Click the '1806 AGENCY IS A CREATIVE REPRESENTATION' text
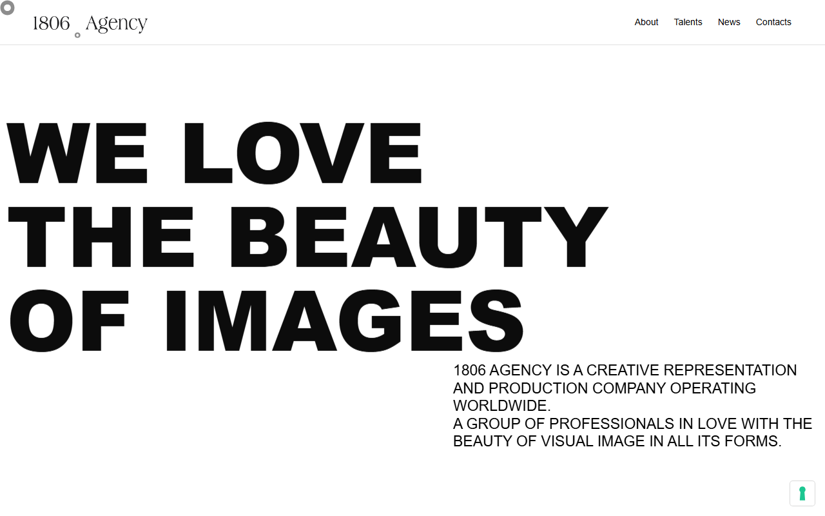The image size is (825, 516). [x=625, y=370]
